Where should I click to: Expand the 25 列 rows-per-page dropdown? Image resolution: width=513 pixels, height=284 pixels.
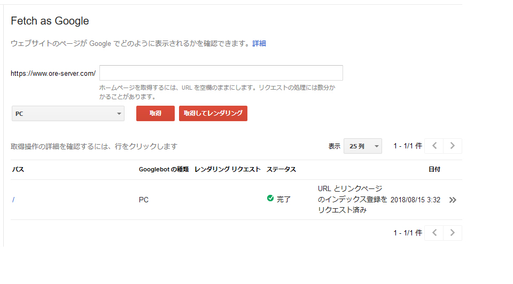(362, 146)
